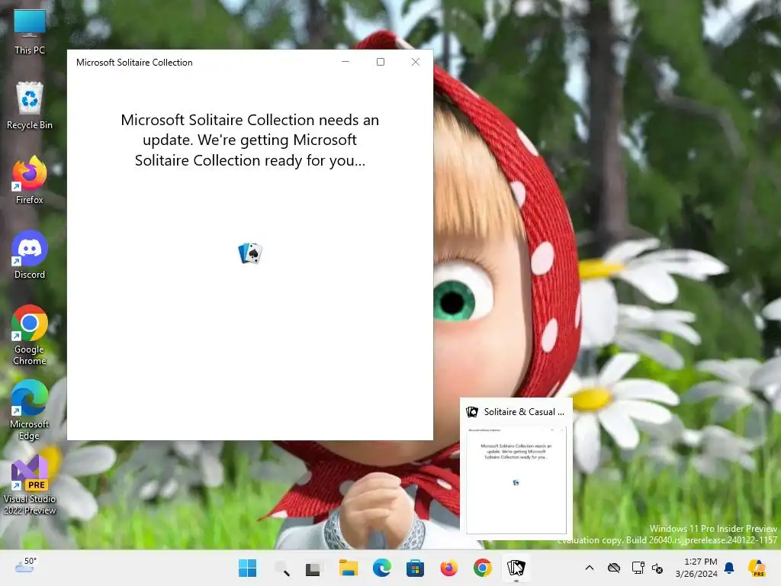The image size is (781, 586).
Task: Open Firefox from the taskbar
Action: (x=448, y=568)
